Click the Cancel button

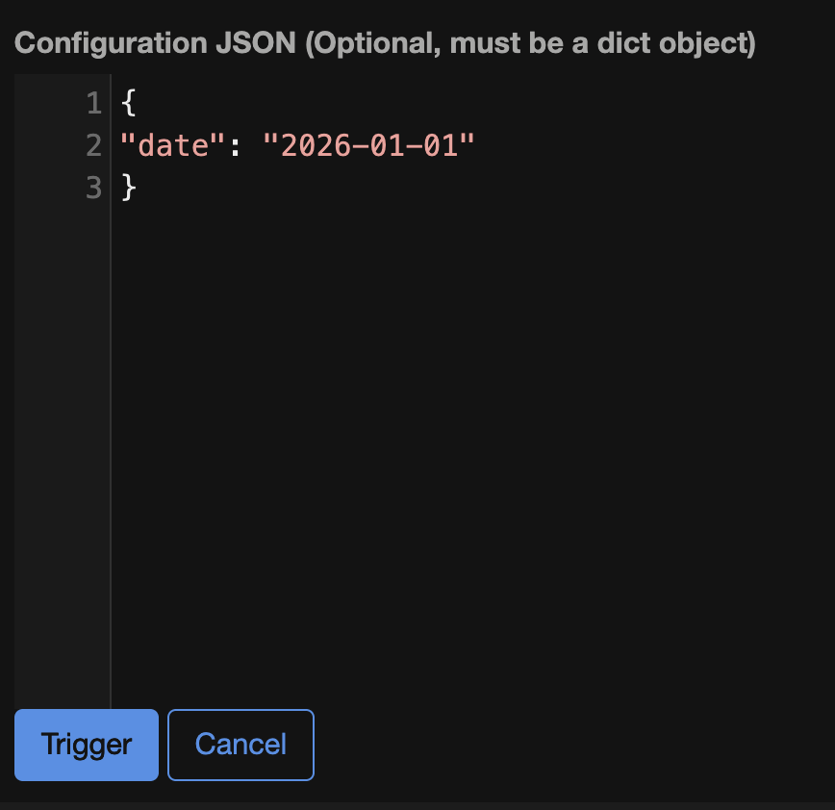click(x=240, y=745)
